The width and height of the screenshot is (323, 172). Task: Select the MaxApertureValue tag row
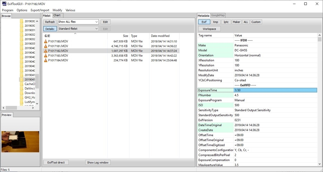(x=257, y=165)
